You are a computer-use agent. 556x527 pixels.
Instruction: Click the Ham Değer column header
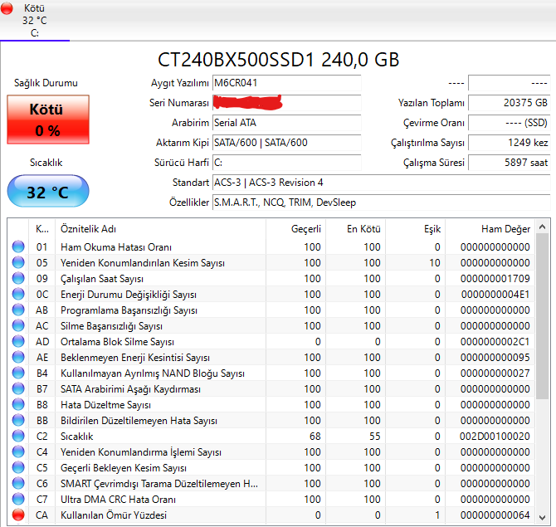[x=490, y=229]
